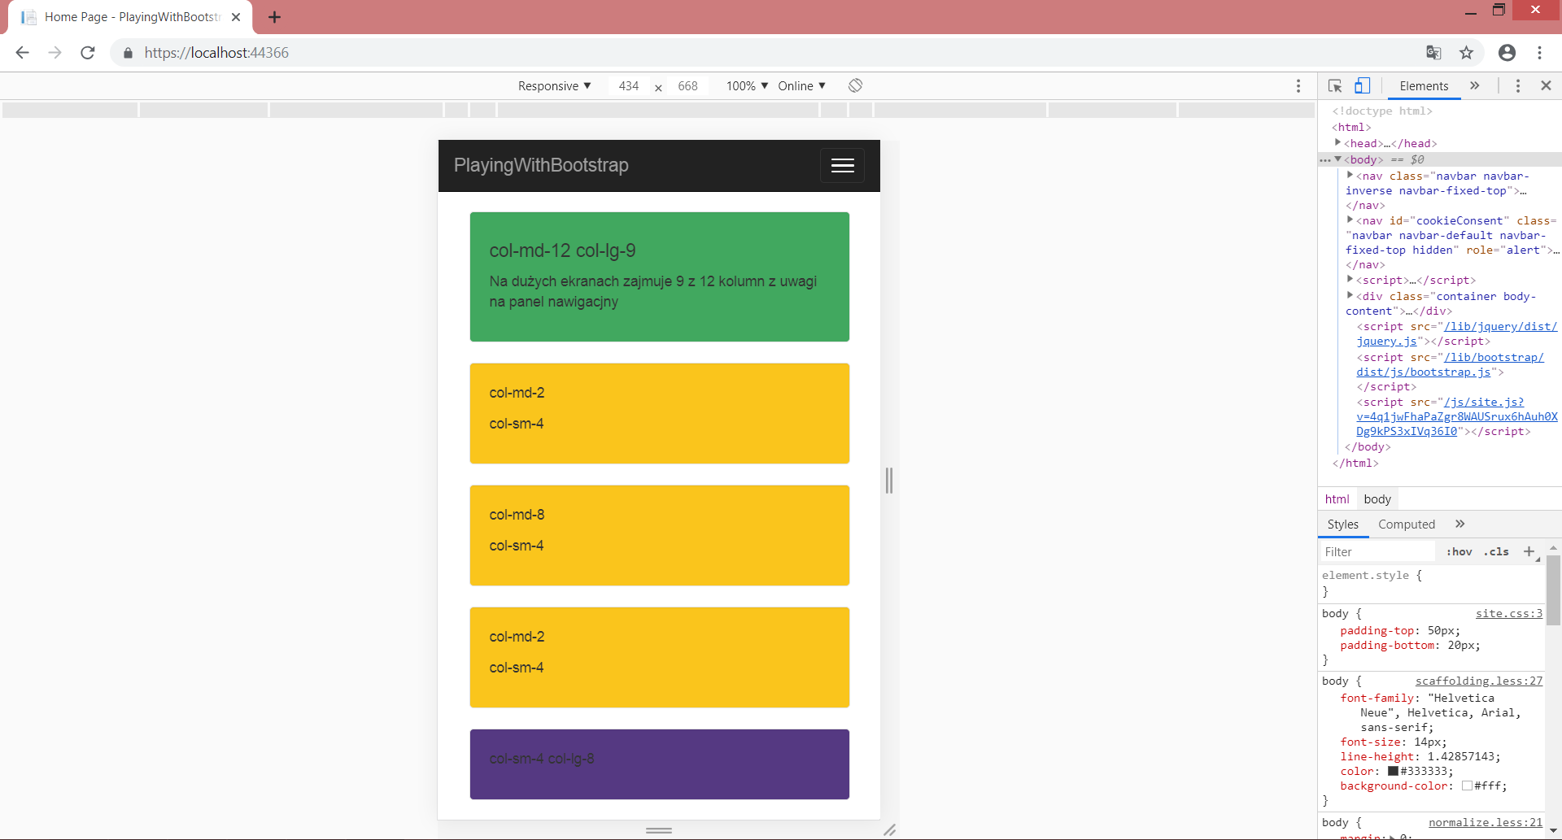Grab the viewport right resize handle
This screenshot has height=840, width=1562.
889,481
